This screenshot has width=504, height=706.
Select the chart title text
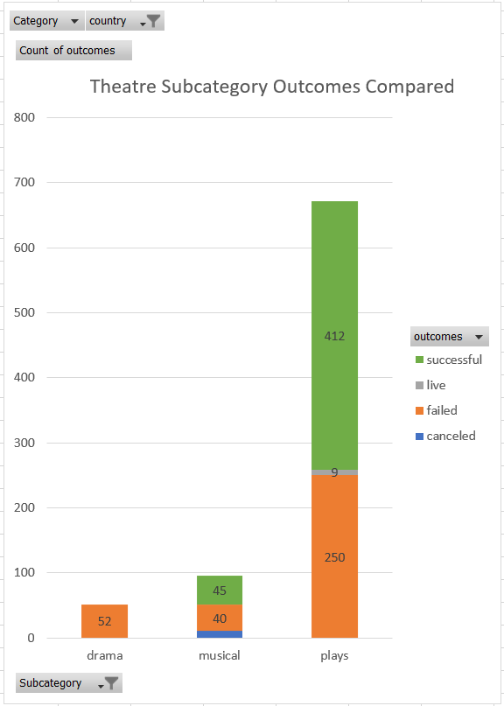point(271,87)
